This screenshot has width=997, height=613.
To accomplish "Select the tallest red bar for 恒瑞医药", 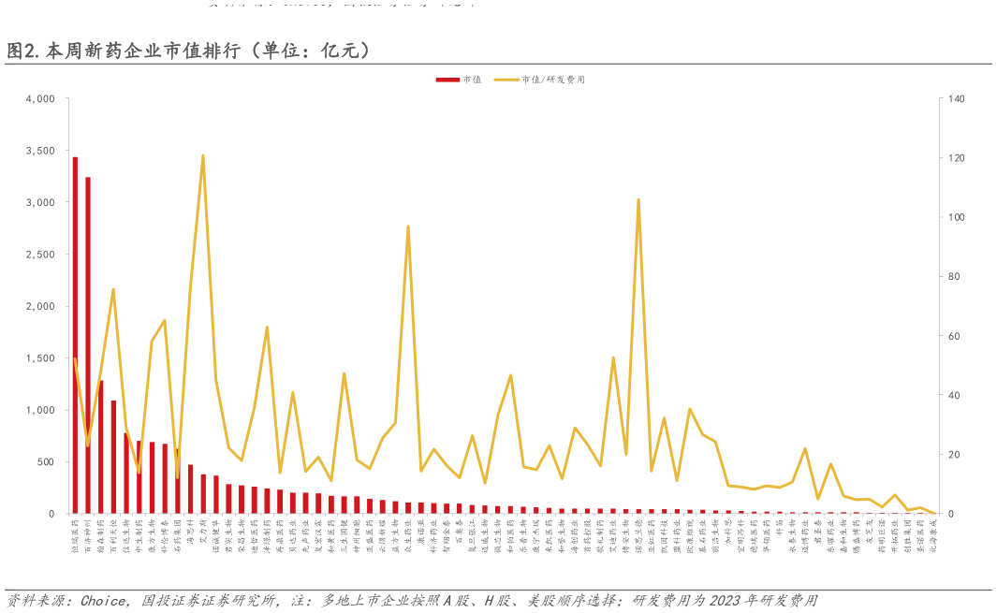I will pyautogui.click(x=75, y=337).
